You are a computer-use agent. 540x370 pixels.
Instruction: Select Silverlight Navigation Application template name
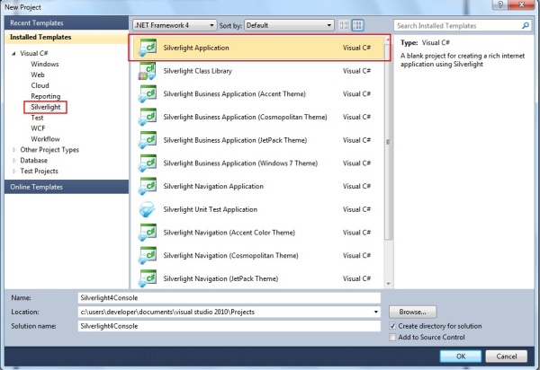[x=213, y=186]
